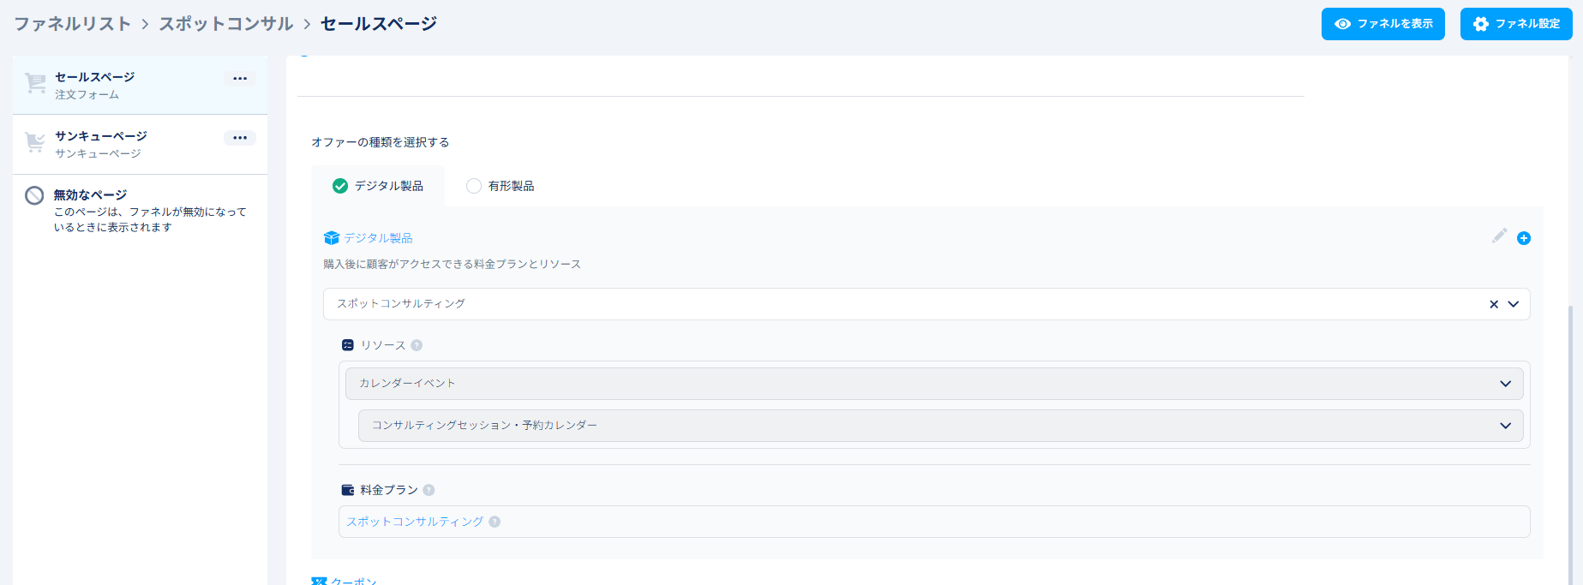Click ファネルを表示 eye button

pyautogui.click(x=1382, y=24)
